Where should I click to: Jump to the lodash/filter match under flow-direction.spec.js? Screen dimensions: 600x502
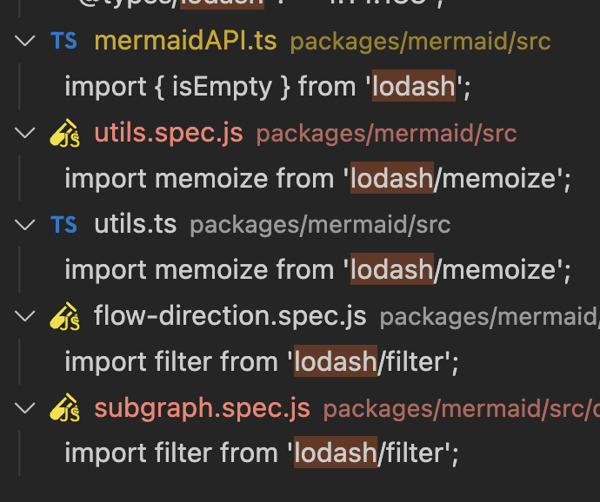point(262,361)
